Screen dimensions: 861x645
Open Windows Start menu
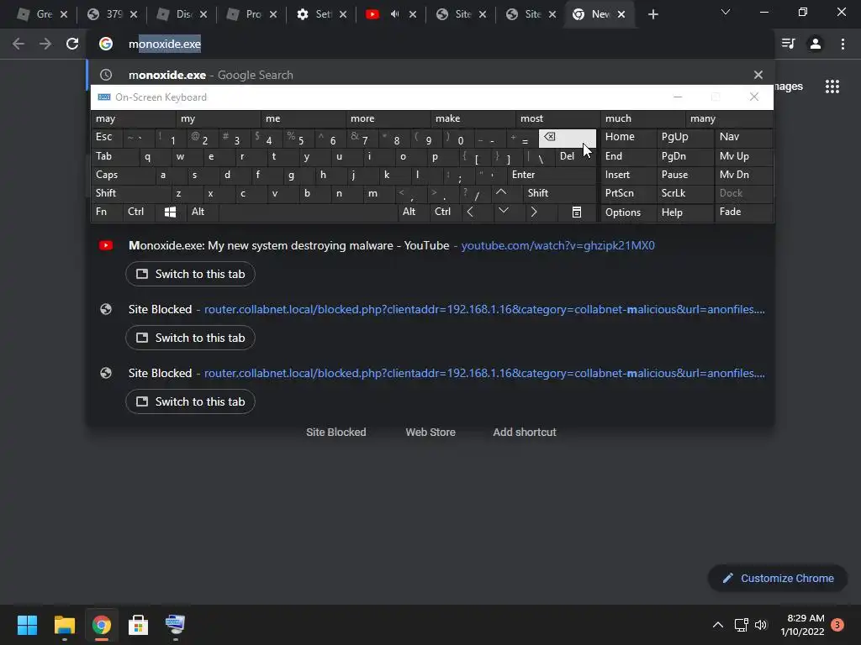point(27,624)
